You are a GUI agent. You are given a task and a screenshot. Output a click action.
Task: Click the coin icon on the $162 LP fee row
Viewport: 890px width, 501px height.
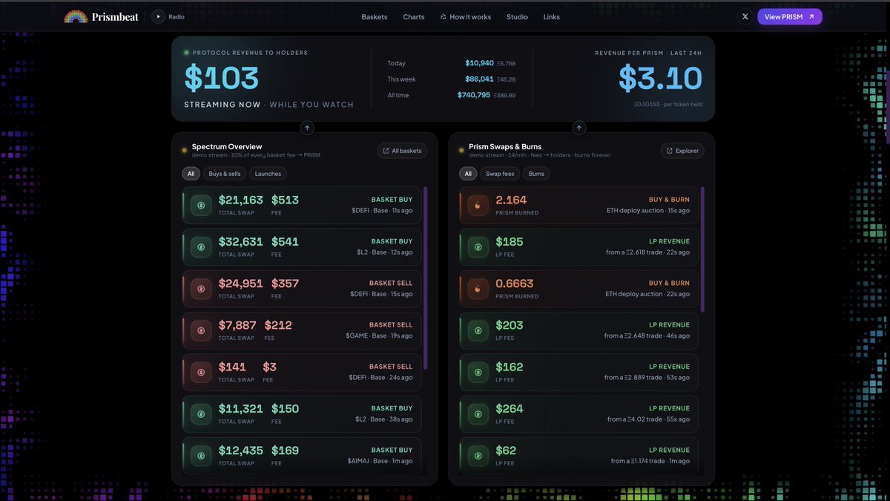(x=478, y=372)
